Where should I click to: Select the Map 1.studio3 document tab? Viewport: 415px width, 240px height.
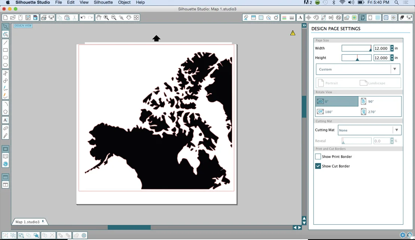point(27,222)
